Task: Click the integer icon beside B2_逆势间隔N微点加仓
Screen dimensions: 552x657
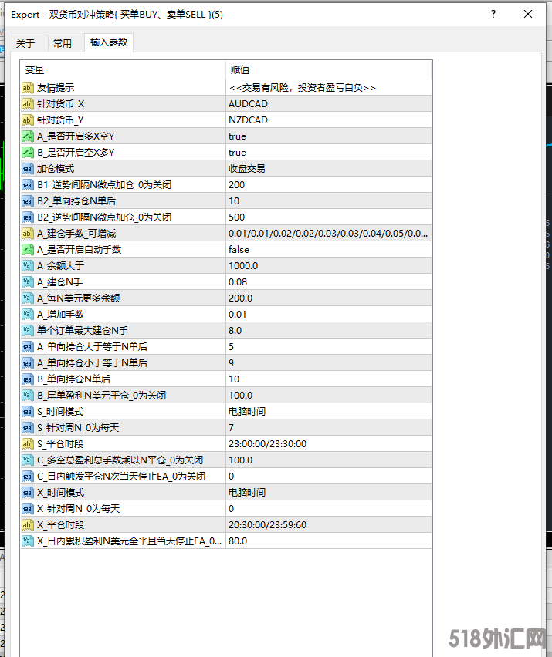Action: [x=27, y=217]
